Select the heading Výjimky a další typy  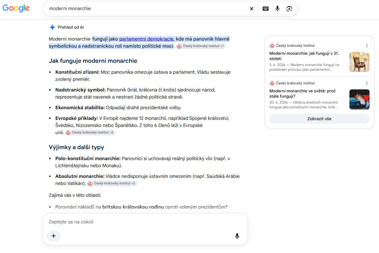(x=76, y=147)
